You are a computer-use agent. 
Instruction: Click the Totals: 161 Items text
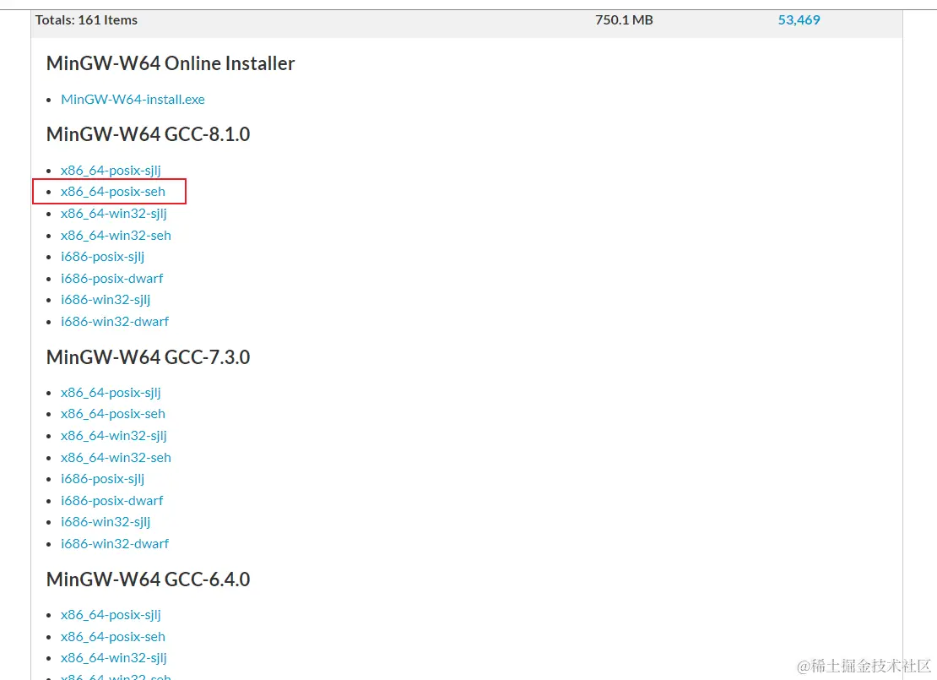click(x=86, y=19)
